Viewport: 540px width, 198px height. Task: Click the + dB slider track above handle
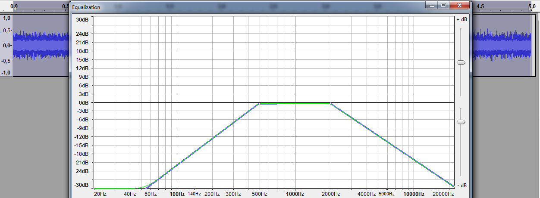pyautogui.click(x=461, y=43)
